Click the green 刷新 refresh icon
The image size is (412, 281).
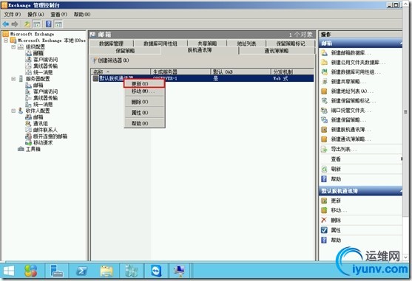(325, 169)
